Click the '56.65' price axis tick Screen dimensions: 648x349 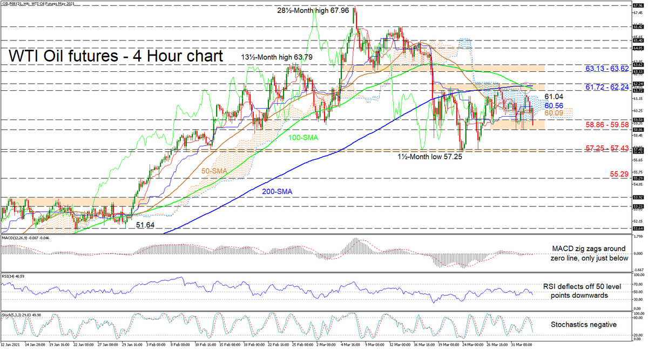click(x=638, y=160)
